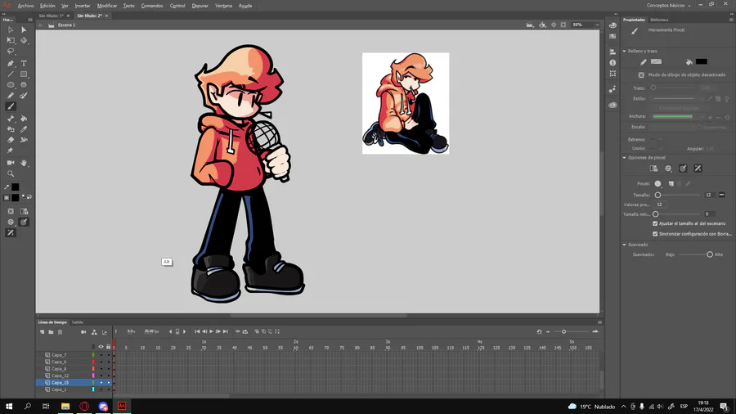Select layer Capa_1
This screenshot has width=736, height=414.
click(59, 389)
